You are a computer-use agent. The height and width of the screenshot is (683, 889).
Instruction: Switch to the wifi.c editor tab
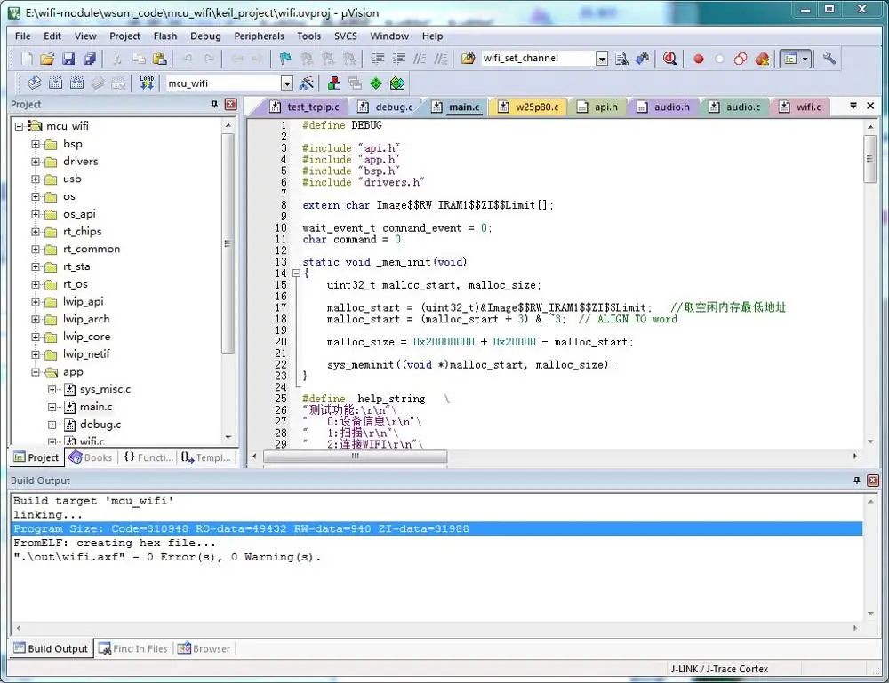point(800,107)
